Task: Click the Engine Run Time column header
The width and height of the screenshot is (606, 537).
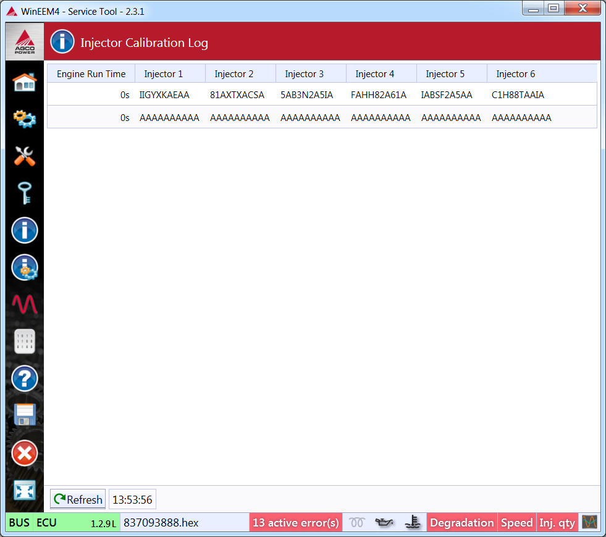Action: (x=91, y=74)
